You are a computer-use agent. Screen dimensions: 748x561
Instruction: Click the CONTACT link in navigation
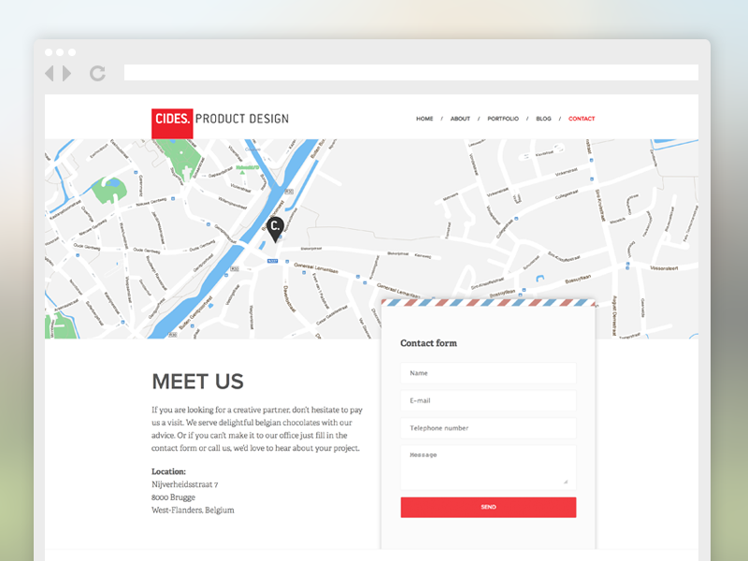(582, 119)
